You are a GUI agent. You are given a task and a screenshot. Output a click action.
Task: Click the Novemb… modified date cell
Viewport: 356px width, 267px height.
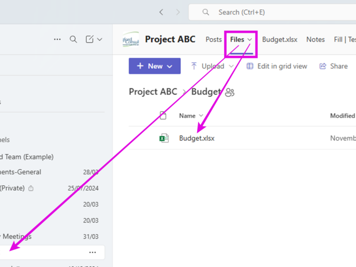(x=343, y=138)
